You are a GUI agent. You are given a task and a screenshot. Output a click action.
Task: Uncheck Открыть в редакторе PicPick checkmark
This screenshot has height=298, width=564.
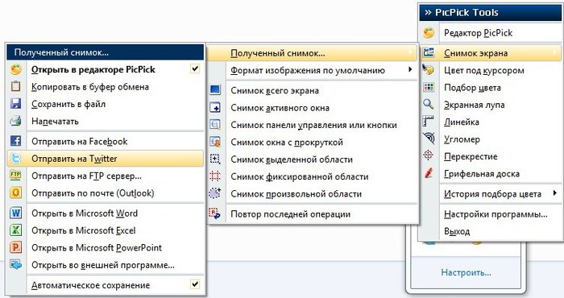click(195, 68)
